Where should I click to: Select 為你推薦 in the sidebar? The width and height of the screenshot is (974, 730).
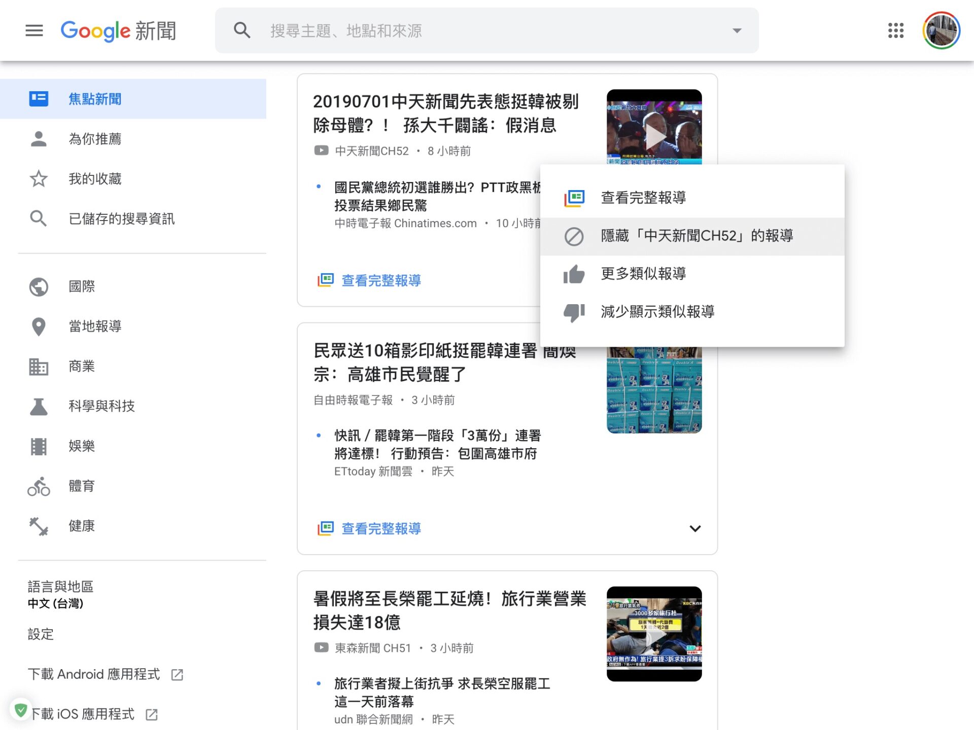[x=133, y=139]
